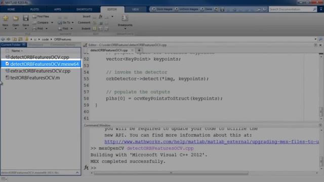Expand the Compare dropdown arrow

click(x=52, y=22)
